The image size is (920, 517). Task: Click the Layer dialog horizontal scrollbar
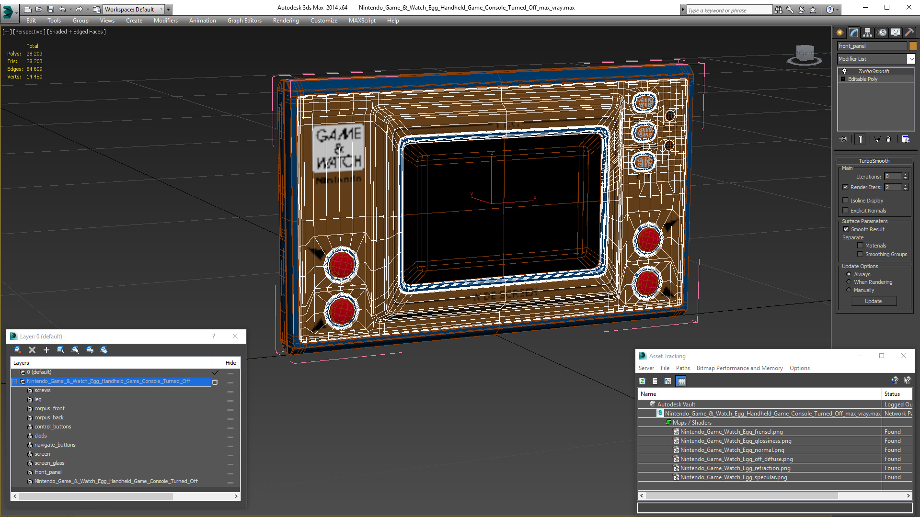click(x=125, y=496)
